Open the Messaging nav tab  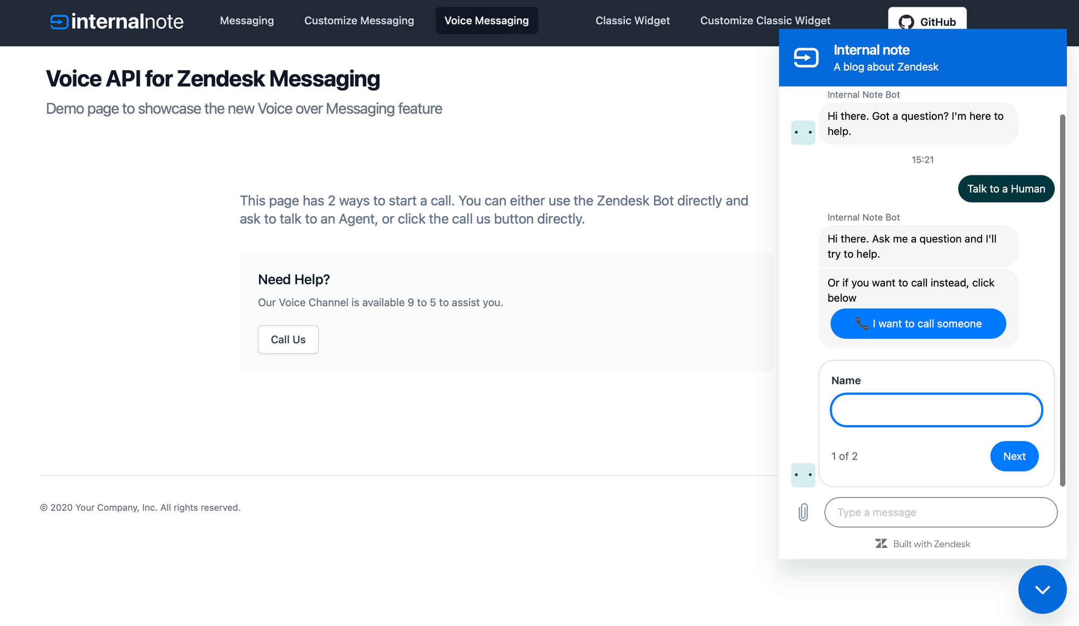point(247,21)
